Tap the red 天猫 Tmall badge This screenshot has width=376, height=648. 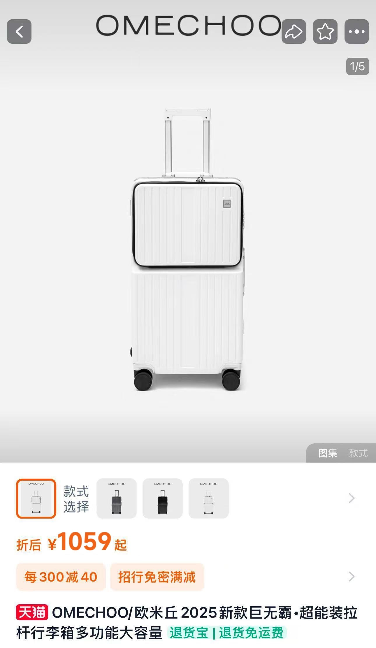(x=32, y=612)
